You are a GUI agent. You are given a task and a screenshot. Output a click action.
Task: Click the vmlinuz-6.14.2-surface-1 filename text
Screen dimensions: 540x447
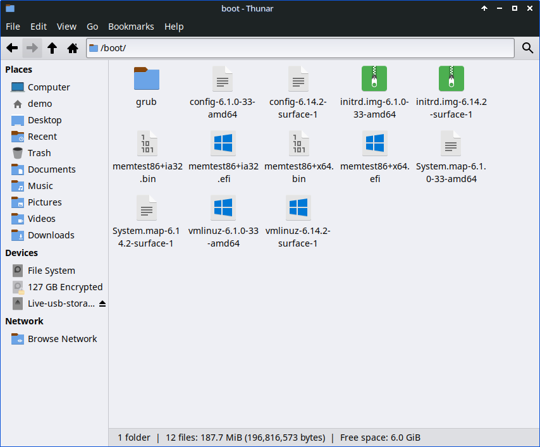(x=298, y=237)
